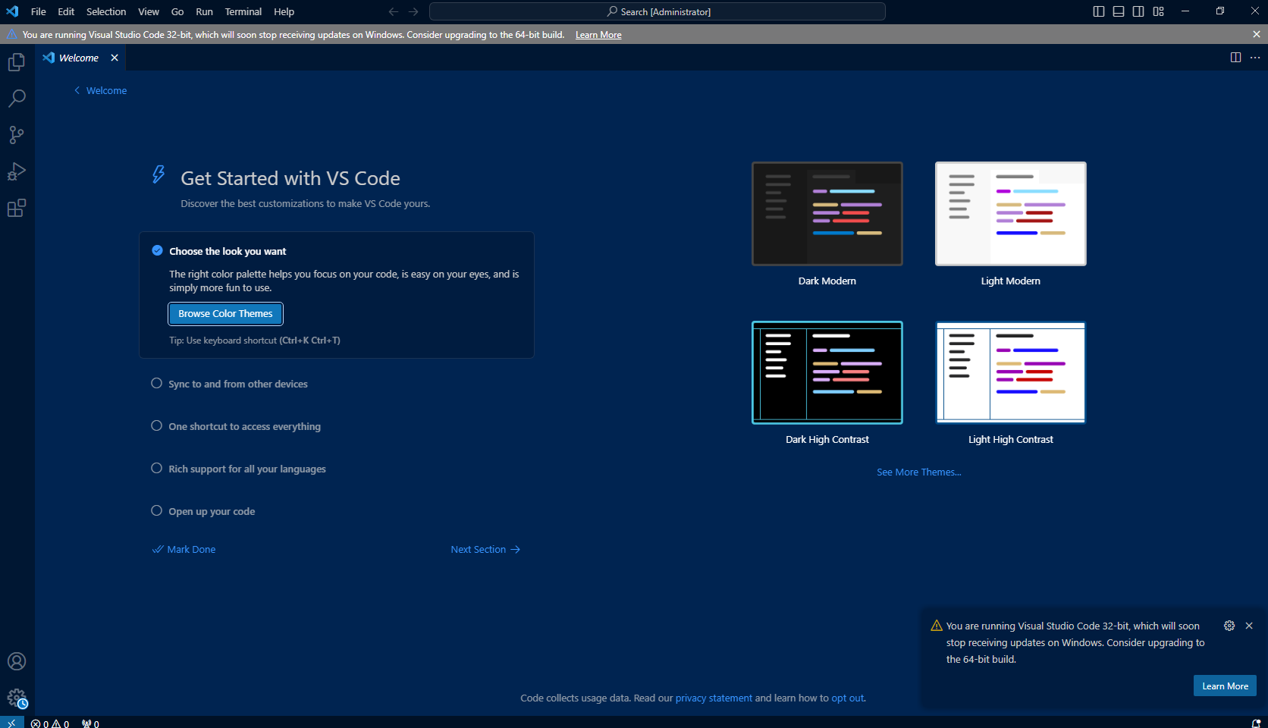Viewport: 1268px width, 728px height.
Task: Open the Manage gear icon
Action: coord(17,698)
